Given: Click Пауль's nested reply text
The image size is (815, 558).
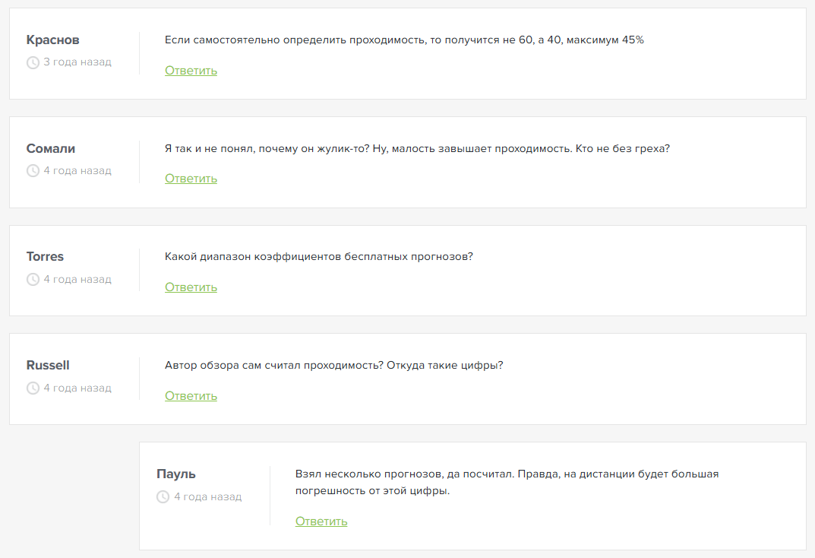Looking at the screenshot, I should tap(507, 482).
